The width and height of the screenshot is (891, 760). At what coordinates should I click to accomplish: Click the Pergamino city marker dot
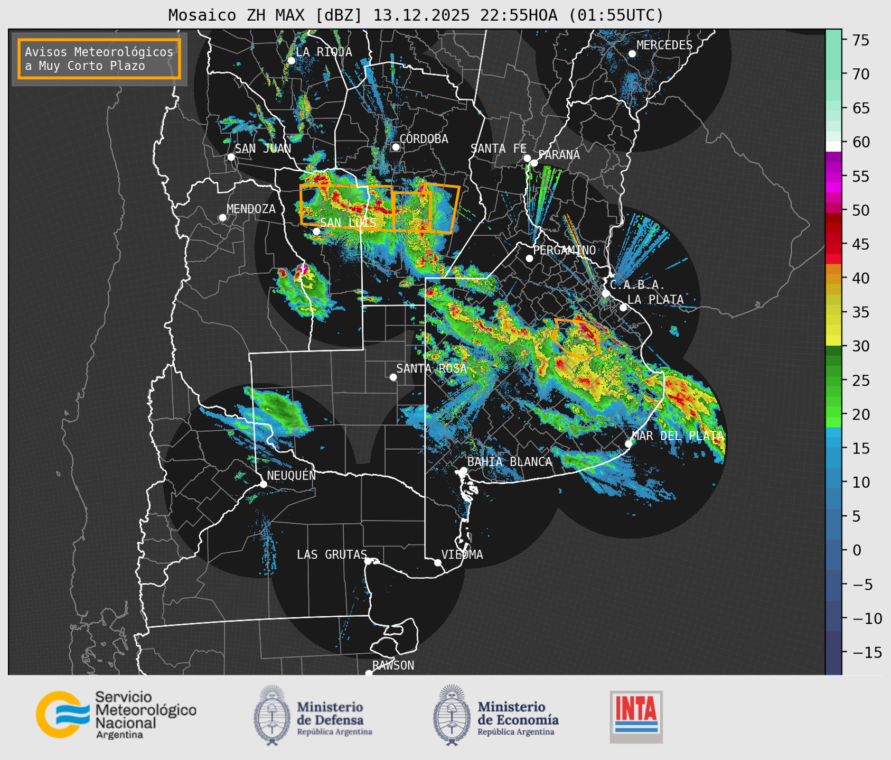point(529,258)
